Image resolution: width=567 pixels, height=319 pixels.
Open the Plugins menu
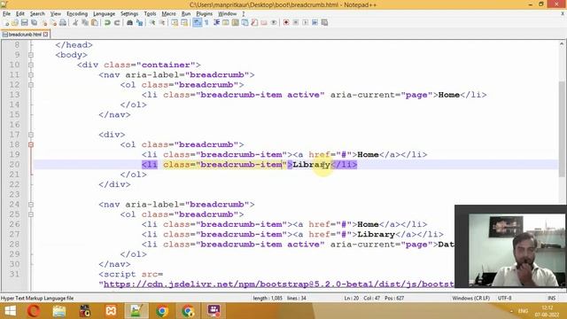pyautogui.click(x=205, y=14)
